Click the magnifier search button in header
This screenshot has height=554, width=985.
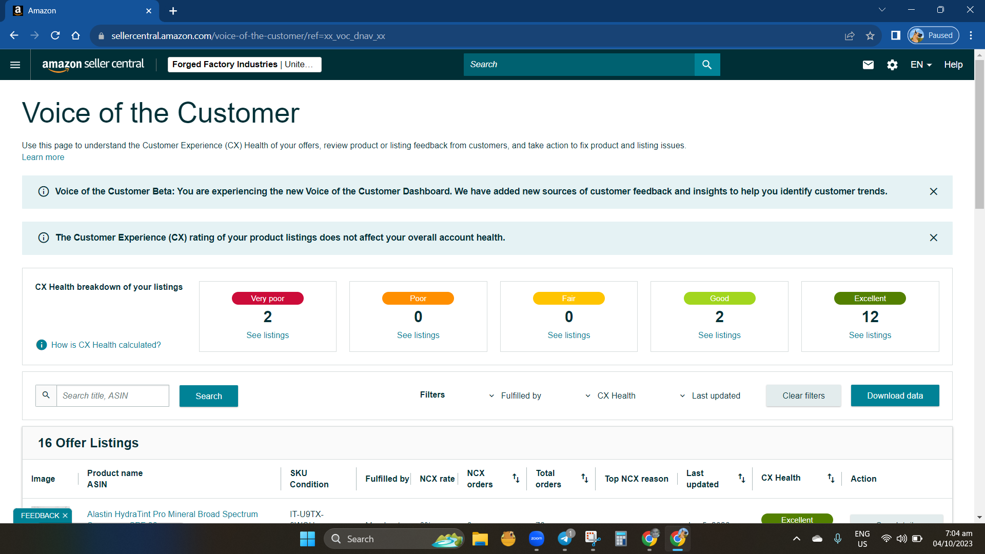click(707, 65)
